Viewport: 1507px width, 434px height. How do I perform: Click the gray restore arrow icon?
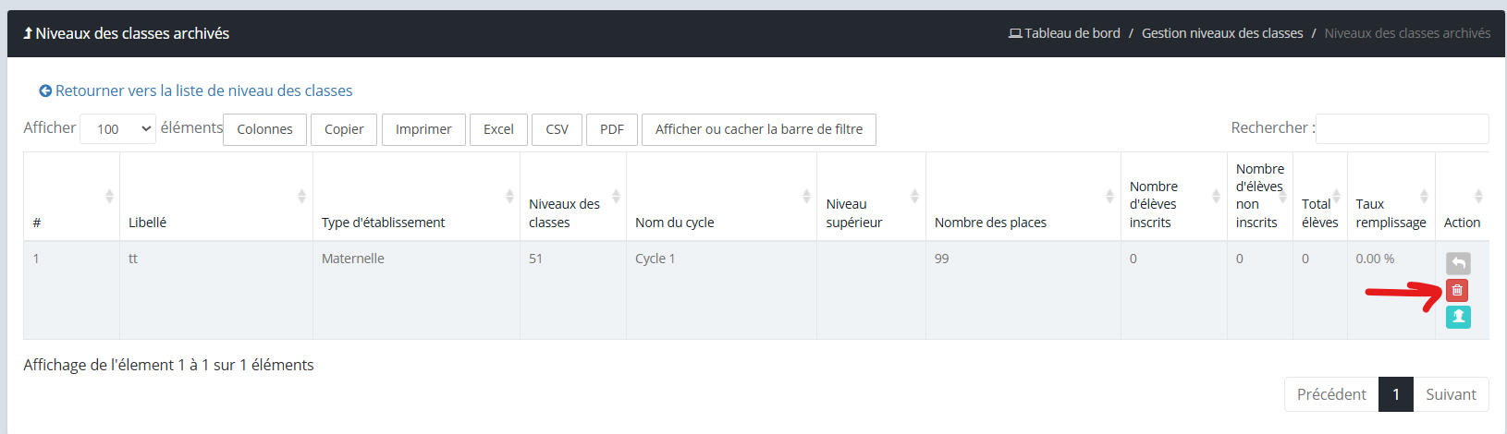click(1457, 263)
